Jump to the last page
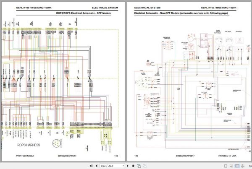Viewport: 252px width, 169px height. tap(133, 166)
